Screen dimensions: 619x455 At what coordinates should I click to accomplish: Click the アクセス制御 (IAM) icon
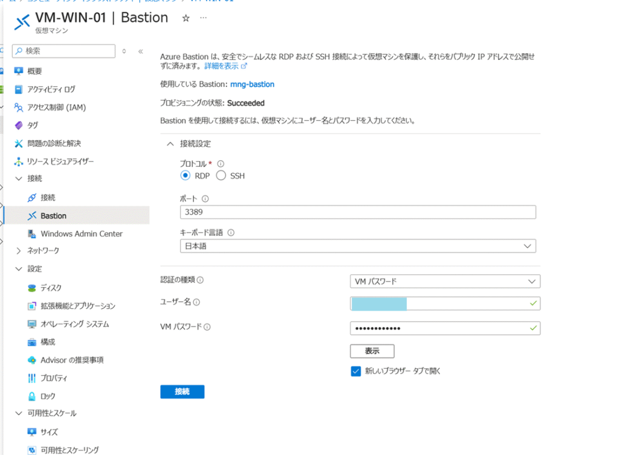[x=19, y=108]
